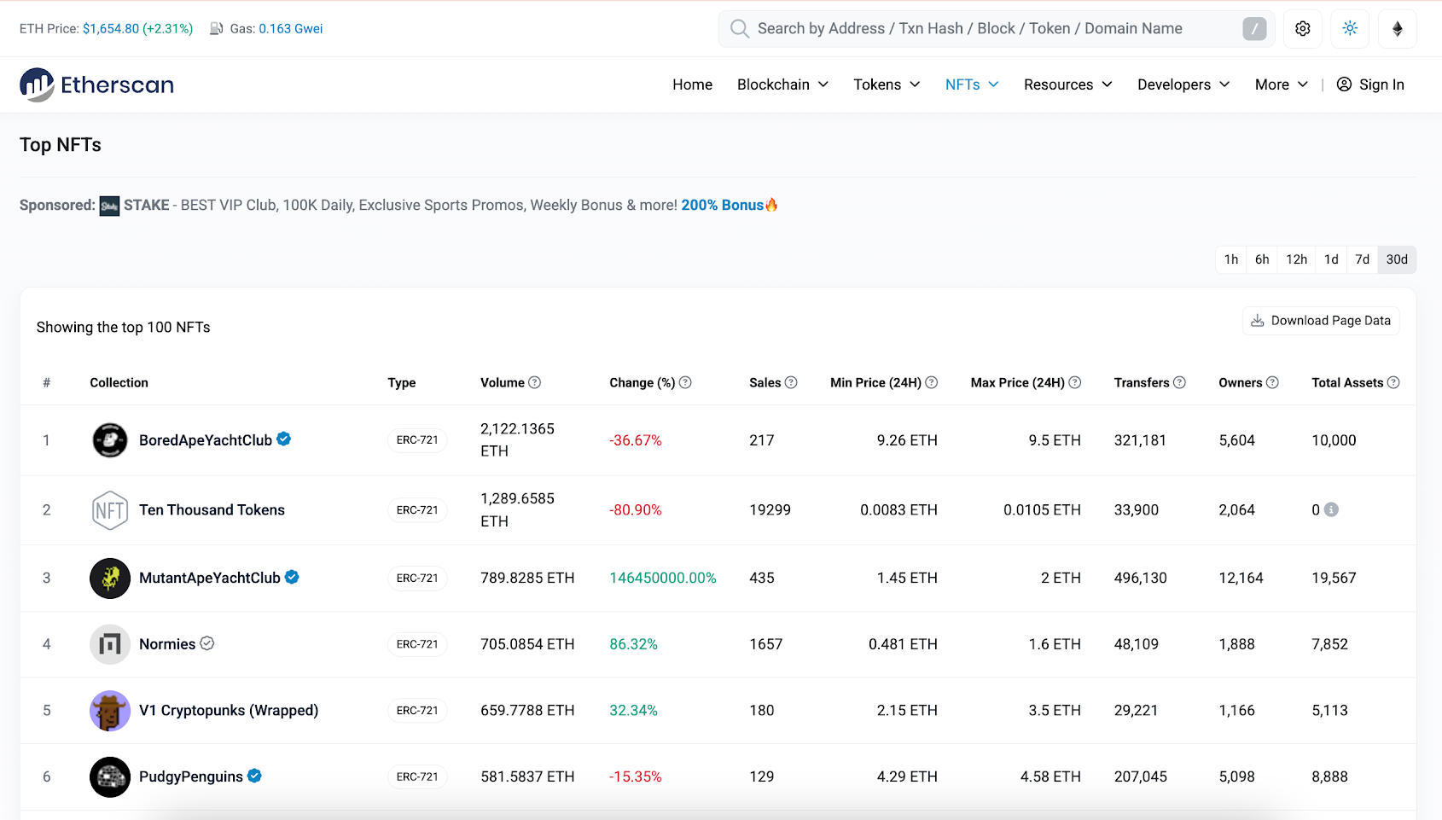Open the PudgyPenguins collection link
The height and width of the screenshot is (820, 1442).
[x=191, y=777]
